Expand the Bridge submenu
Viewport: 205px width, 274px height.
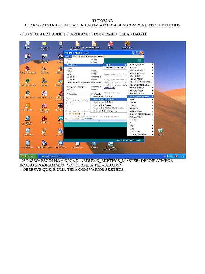[x=140, y=100]
